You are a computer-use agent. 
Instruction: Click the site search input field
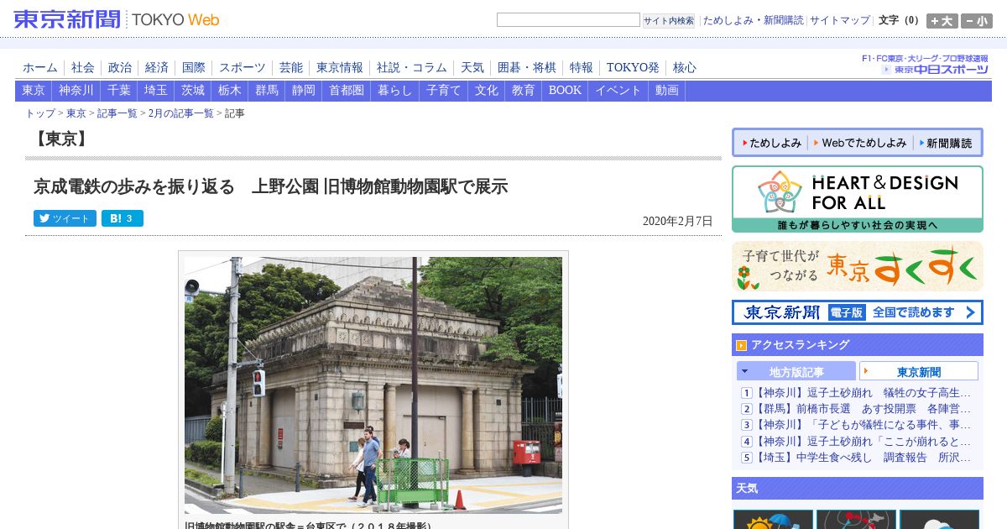568,20
